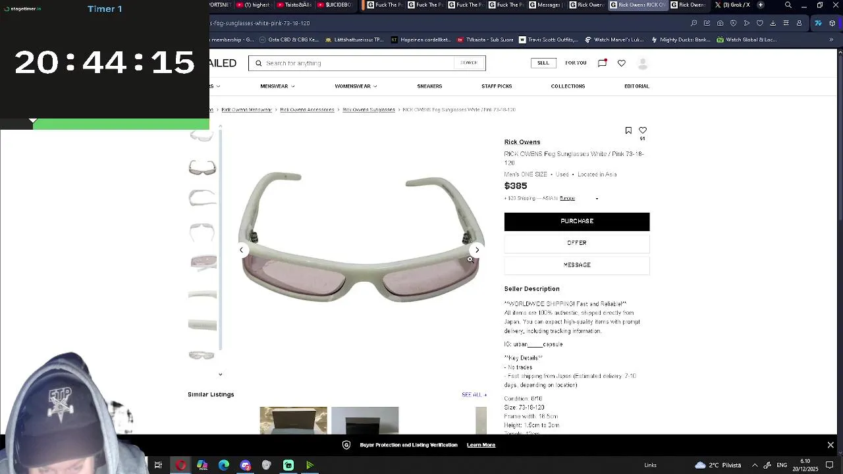Change the Europe shipping region dropdown
This screenshot has height=474, width=843.
579,198
